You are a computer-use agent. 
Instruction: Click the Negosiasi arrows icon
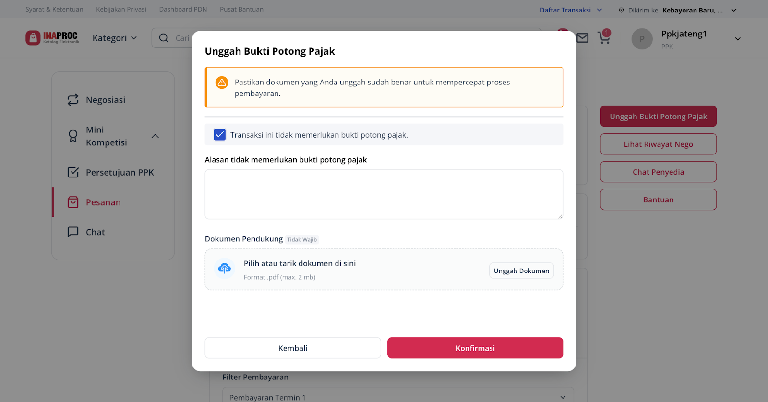[73, 100]
